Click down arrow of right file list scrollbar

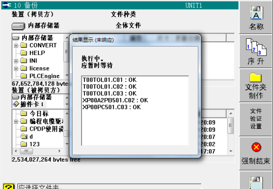click(231, 151)
